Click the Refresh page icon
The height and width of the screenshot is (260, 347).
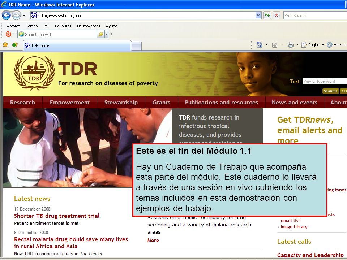point(267,15)
